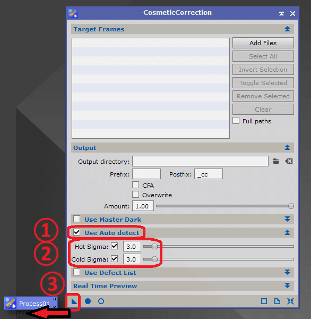311x319 pixels.
Task: Collapse the Target Frames section
Action: point(287,29)
